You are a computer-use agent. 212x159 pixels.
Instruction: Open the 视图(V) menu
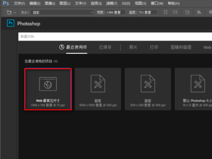pyautogui.click(x=141, y=4)
